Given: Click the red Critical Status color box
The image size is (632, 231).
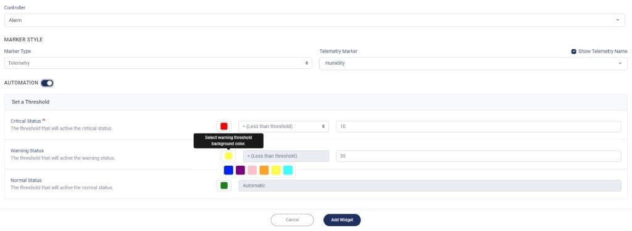Looking at the screenshot, I should click(x=223, y=126).
